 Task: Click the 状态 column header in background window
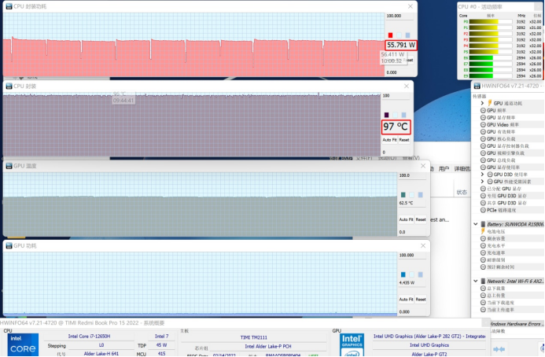tap(462, 192)
